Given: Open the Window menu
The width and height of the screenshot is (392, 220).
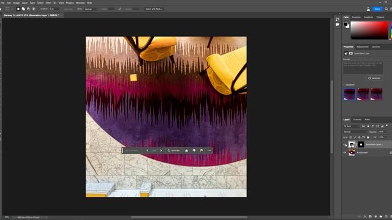Looking at the screenshot, I should coord(80,2).
